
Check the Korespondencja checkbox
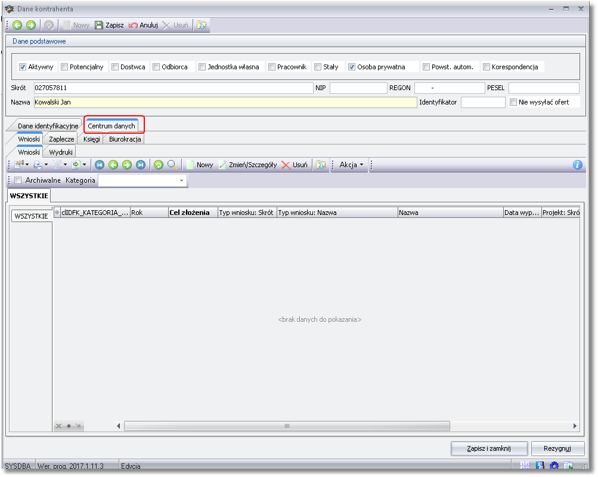pos(487,67)
